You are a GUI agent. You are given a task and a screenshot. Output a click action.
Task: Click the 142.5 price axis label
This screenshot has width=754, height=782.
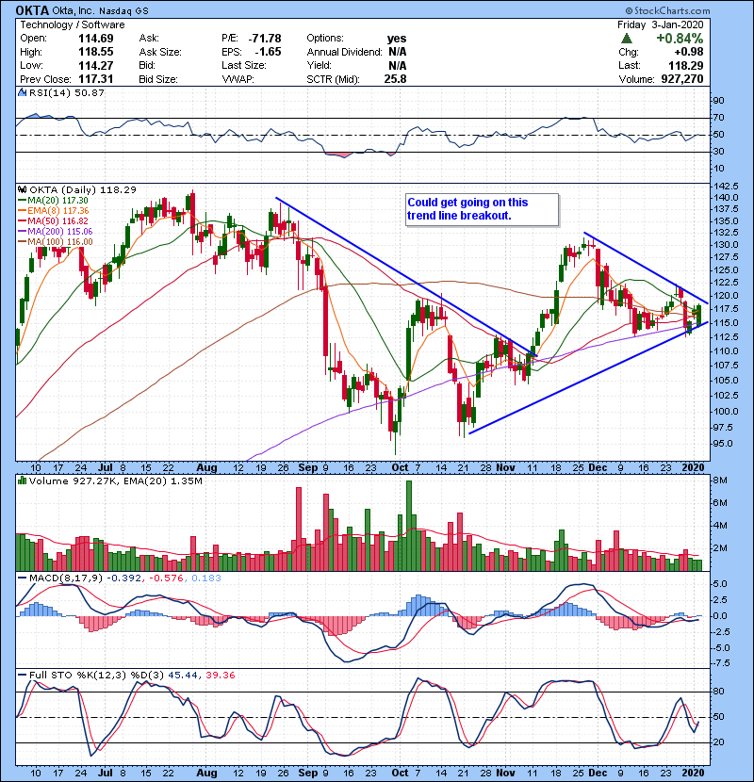pos(726,186)
